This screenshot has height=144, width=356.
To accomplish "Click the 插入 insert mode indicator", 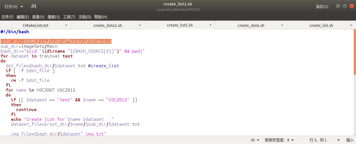I will coord(350,140).
